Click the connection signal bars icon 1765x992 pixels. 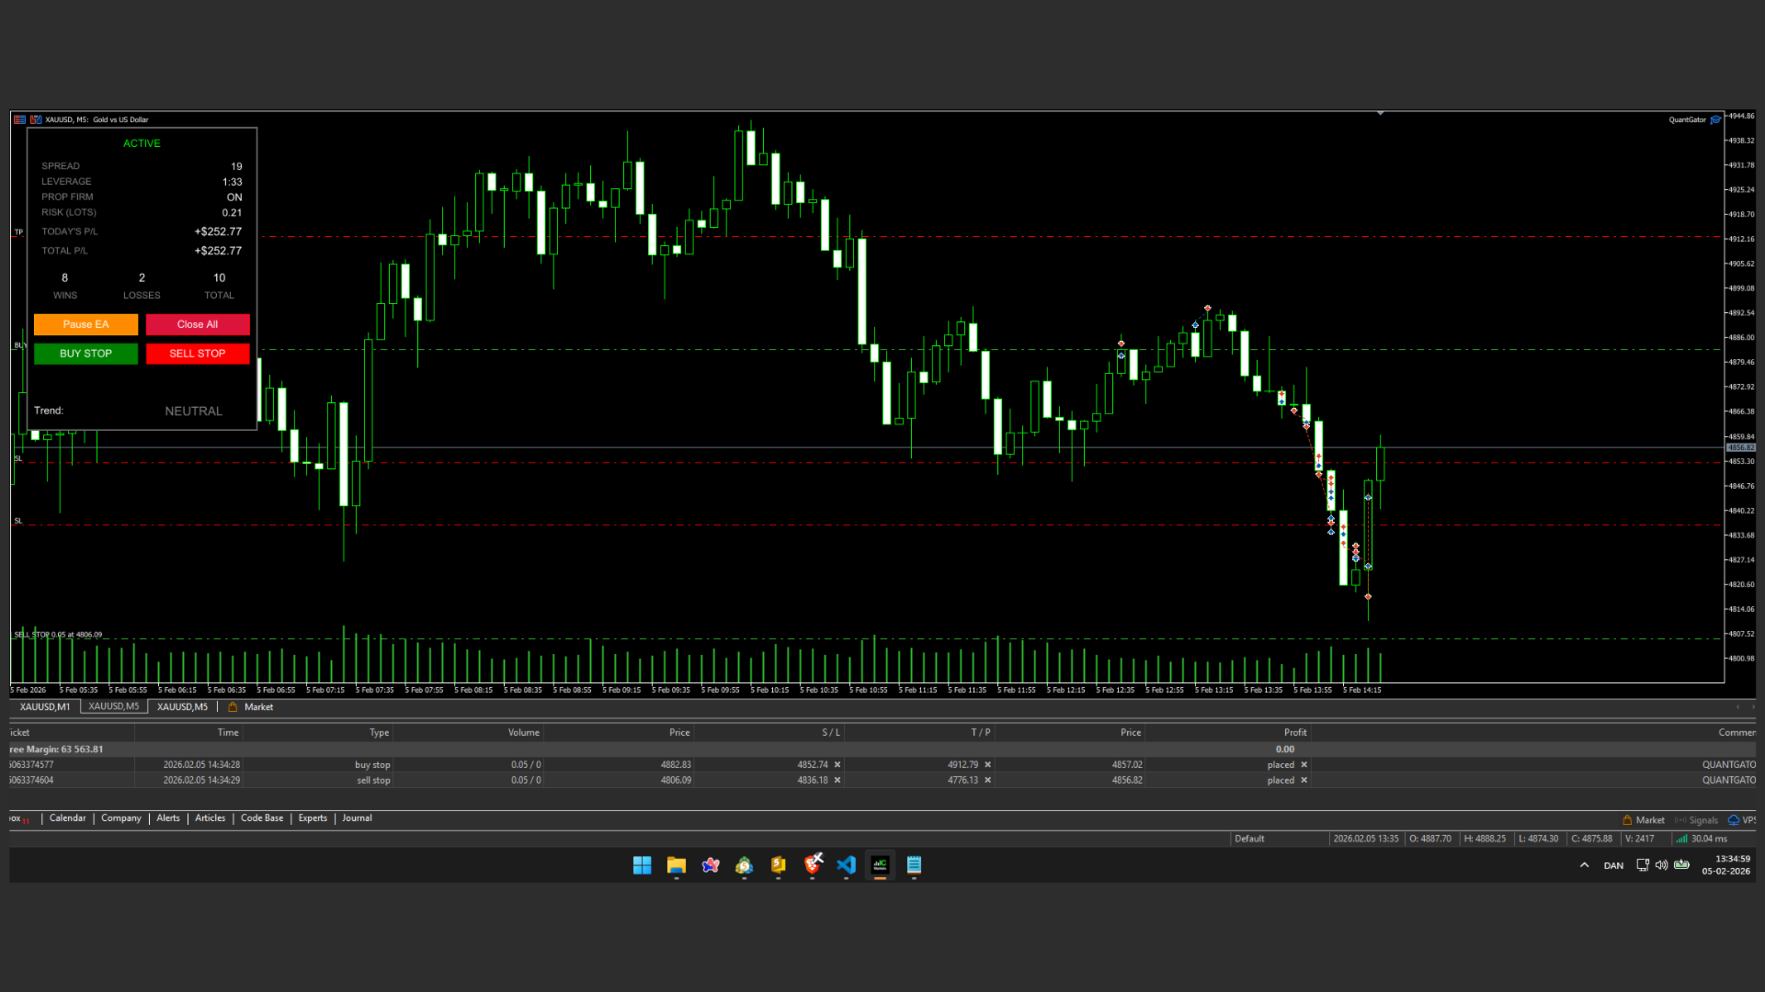pyautogui.click(x=1681, y=839)
